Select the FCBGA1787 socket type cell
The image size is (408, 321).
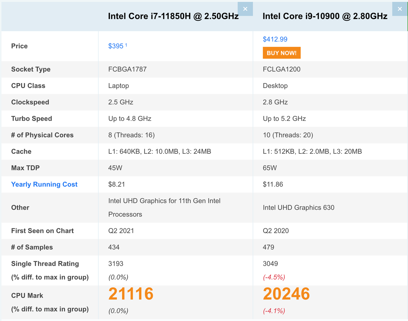pyautogui.click(x=127, y=69)
